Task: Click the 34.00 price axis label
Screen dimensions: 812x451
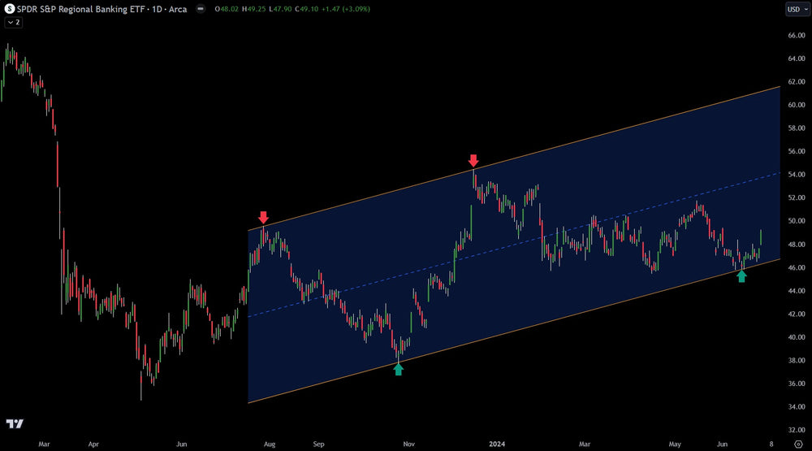Action: 797,407
